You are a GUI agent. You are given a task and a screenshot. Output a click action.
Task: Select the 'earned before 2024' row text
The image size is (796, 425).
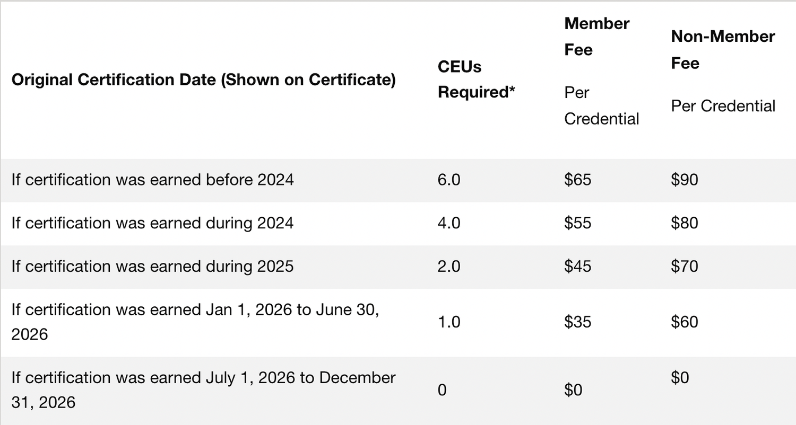pos(152,180)
